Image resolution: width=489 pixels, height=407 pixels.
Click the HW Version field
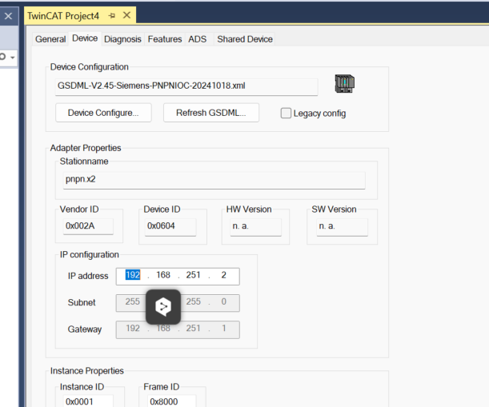click(256, 226)
